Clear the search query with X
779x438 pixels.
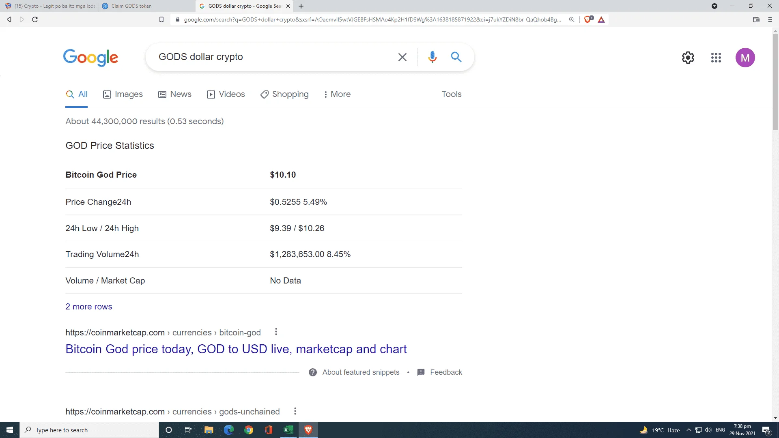(x=402, y=57)
